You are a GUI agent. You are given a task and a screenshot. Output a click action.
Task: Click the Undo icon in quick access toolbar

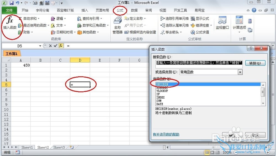point(17,3)
